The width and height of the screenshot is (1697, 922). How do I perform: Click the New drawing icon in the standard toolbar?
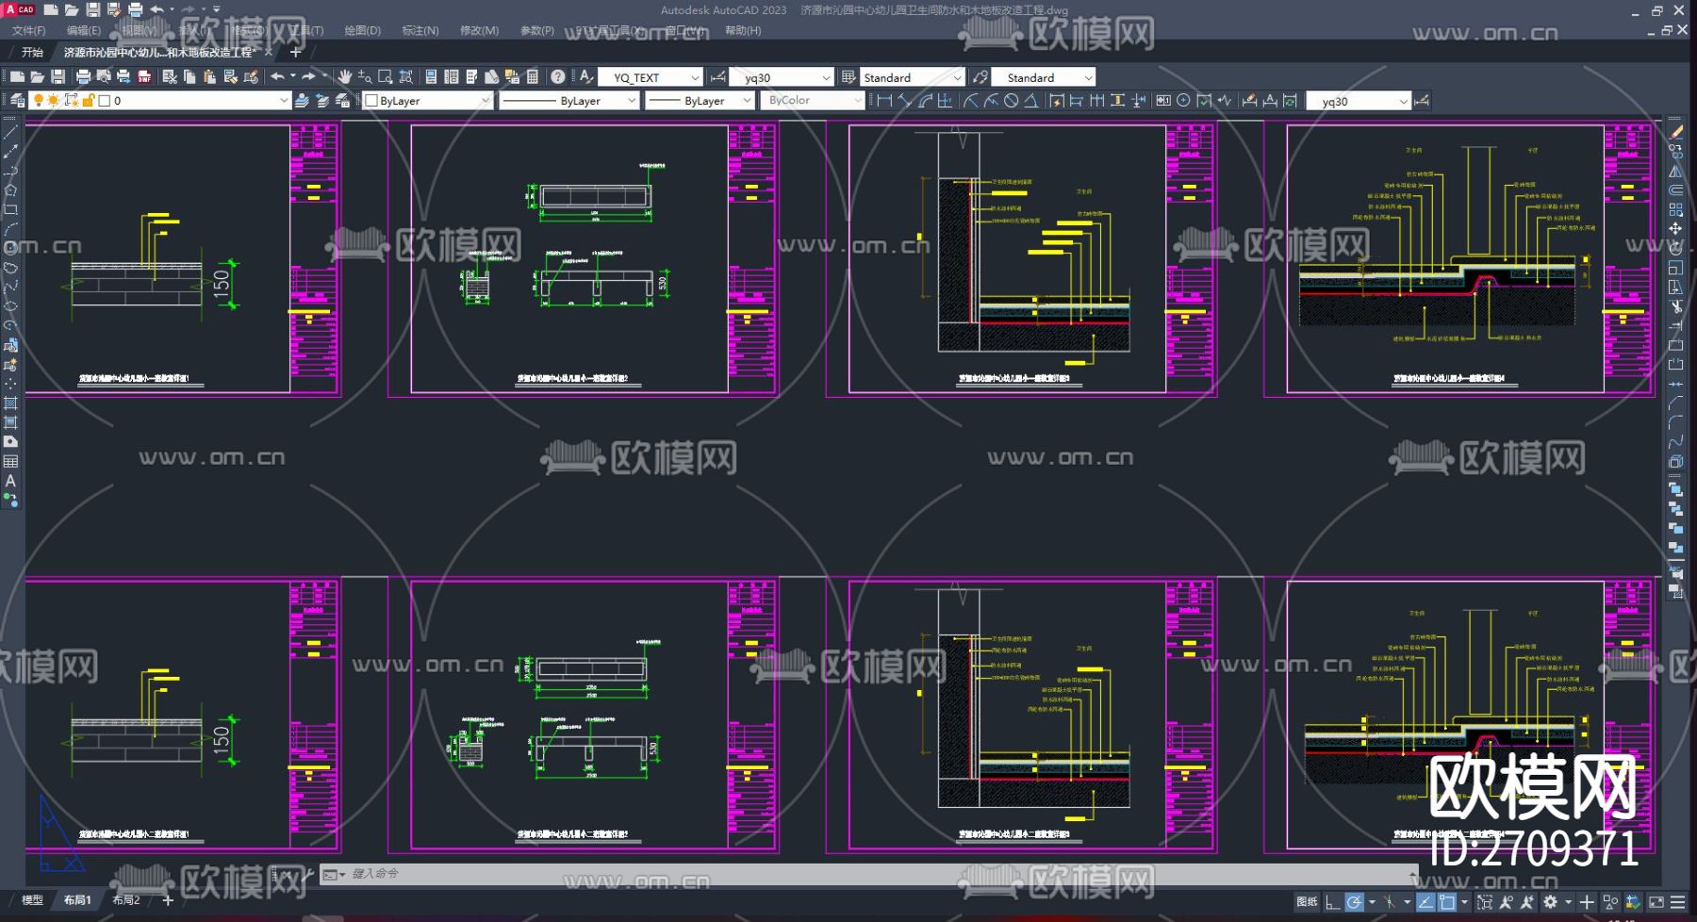(17, 76)
